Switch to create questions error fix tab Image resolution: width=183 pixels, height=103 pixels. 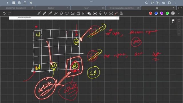[x=122, y=8]
